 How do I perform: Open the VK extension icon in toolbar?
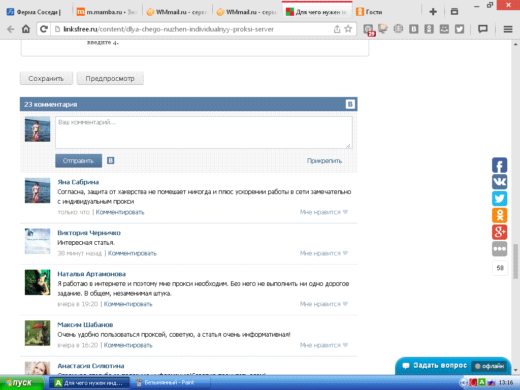pos(413,29)
